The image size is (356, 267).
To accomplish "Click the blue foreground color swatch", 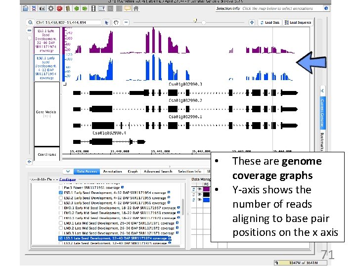I will [206, 200].
